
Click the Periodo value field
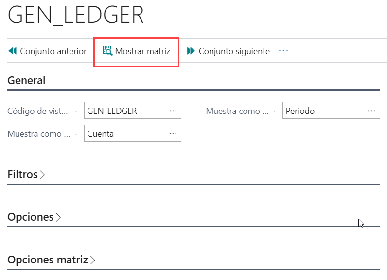click(x=323, y=111)
